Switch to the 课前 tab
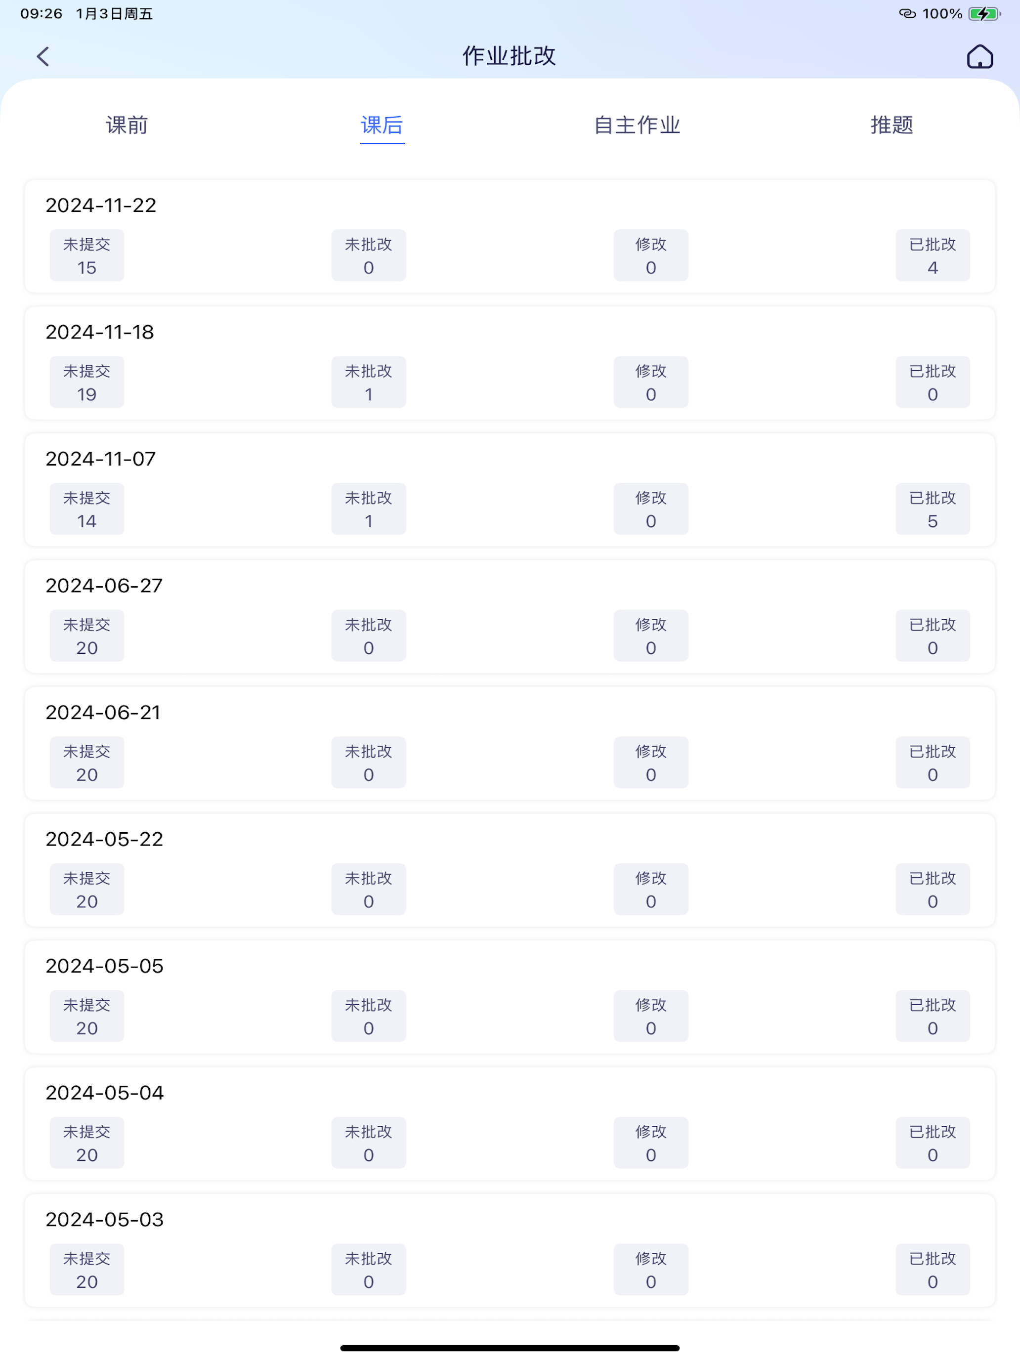1020x1360 pixels. point(127,125)
